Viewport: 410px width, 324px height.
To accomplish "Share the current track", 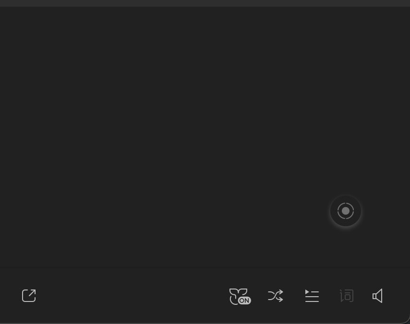I will pos(29,296).
